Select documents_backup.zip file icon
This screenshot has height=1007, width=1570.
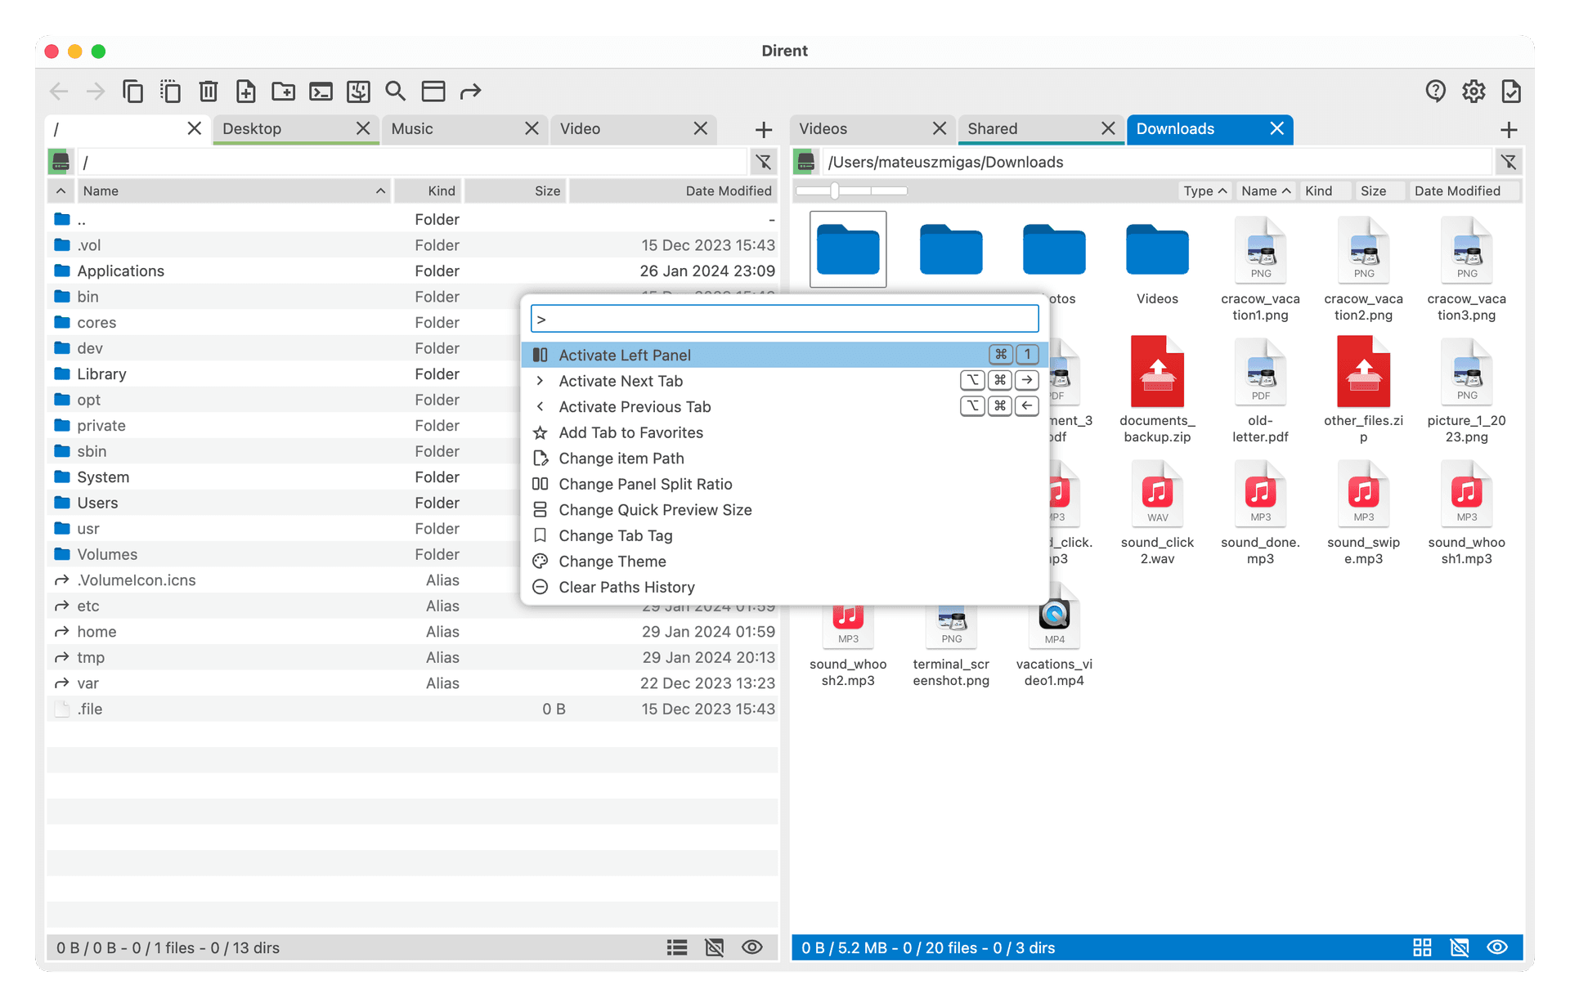pyautogui.click(x=1157, y=372)
